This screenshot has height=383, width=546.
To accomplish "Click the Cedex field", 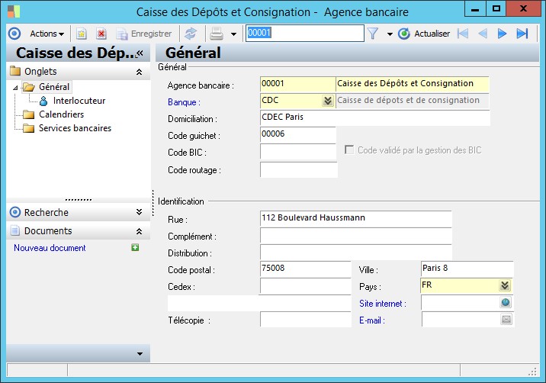I will (305, 286).
